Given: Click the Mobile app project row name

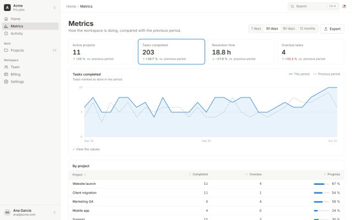Looking at the screenshot, I should (x=81, y=211).
